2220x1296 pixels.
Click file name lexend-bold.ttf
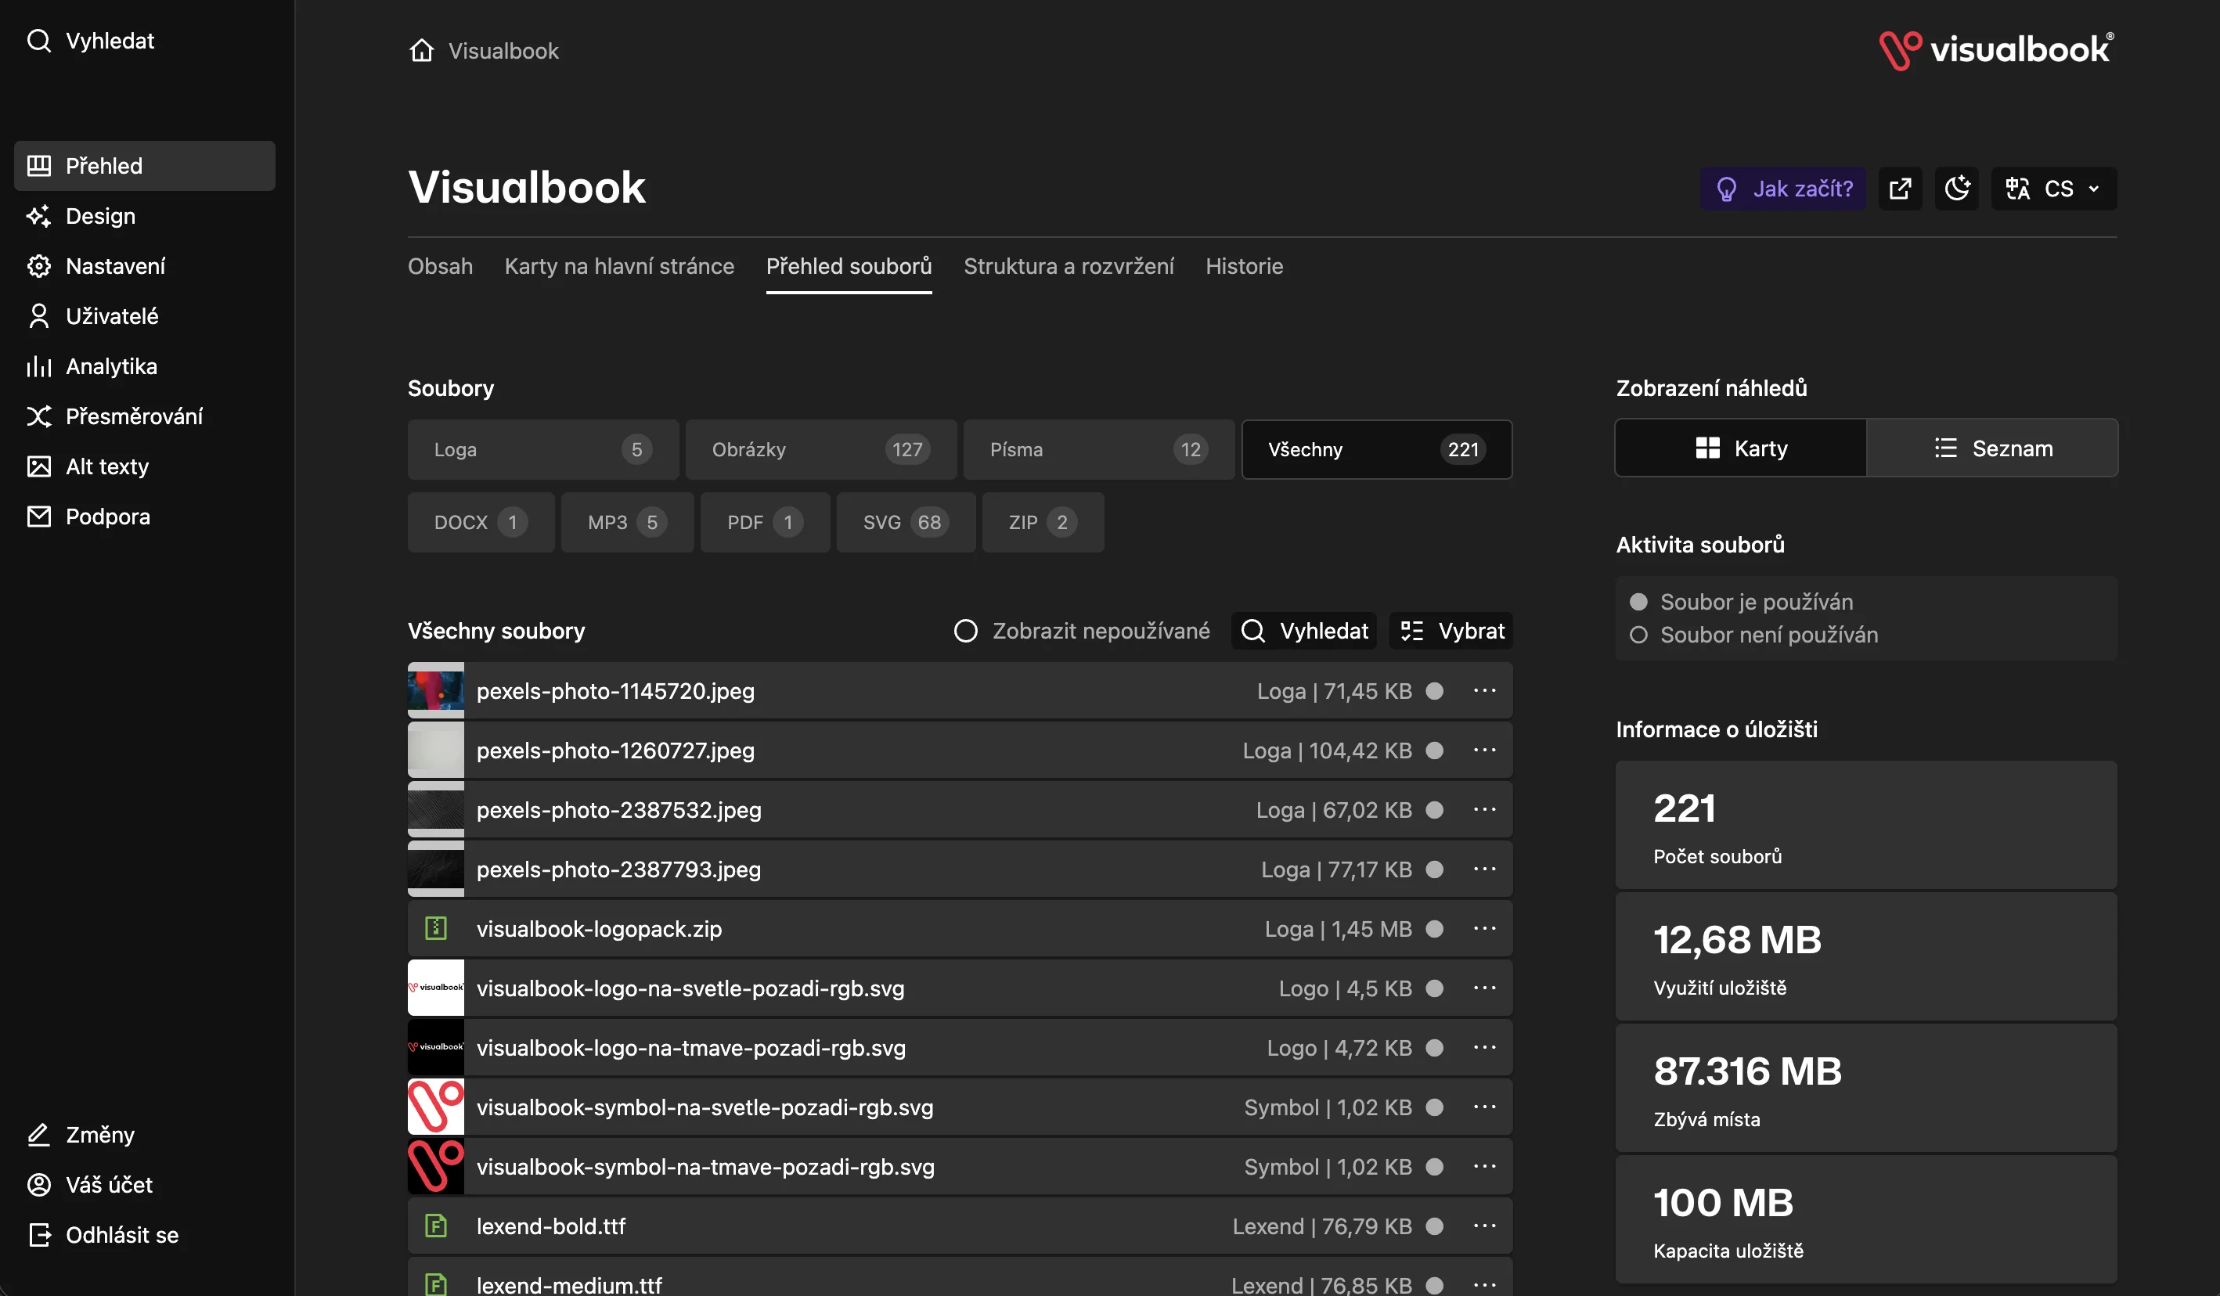click(550, 1226)
